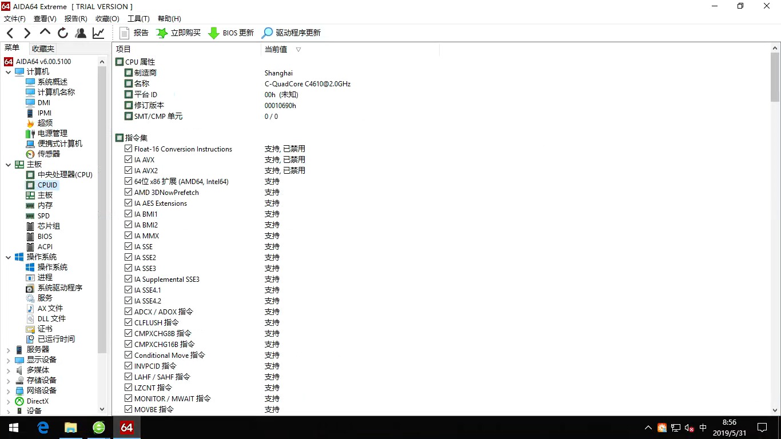The image size is (781, 439).
Task: Toggle IA AVX2 checkbox
Action: [129, 170]
